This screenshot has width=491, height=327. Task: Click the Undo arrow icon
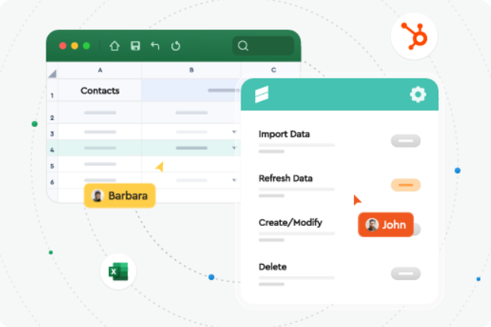click(x=155, y=46)
